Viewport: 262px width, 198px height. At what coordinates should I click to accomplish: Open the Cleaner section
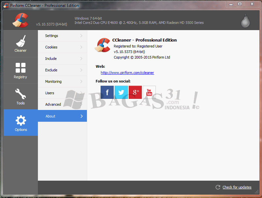click(21, 44)
